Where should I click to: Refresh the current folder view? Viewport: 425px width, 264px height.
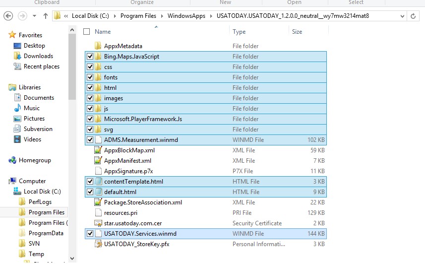[x=413, y=16]
